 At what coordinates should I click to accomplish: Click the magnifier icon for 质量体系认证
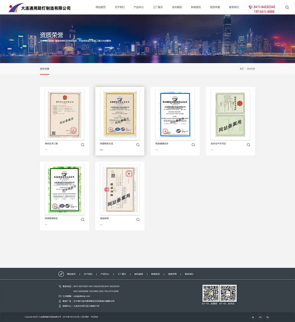click(x=138, y=145)
